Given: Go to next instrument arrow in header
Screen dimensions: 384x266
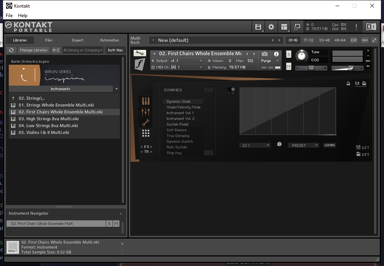Looking at the screenshot, I should pyautogui.click(x=254, y=54).
